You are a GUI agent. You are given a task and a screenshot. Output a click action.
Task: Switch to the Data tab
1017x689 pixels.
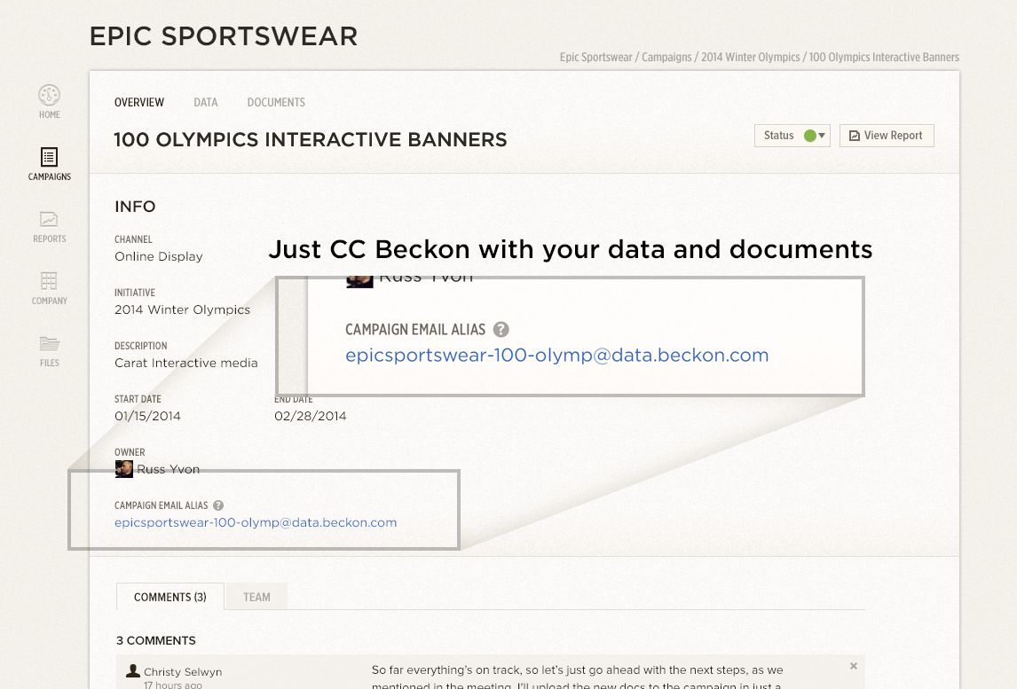[x=206, y=102]
